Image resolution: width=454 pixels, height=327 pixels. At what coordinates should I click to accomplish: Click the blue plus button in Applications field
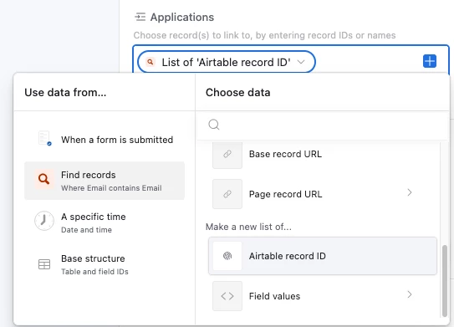tap(430, 61)
